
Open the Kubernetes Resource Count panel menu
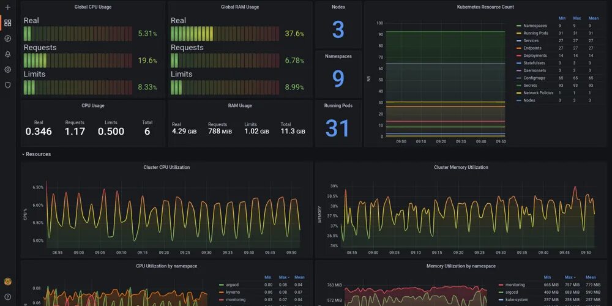(x=485, y=7)
